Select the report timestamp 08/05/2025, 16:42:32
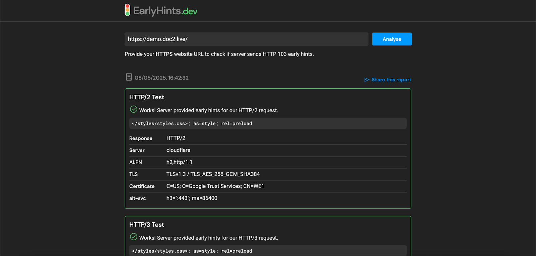 pyautogui.click(x=161, y=78)
